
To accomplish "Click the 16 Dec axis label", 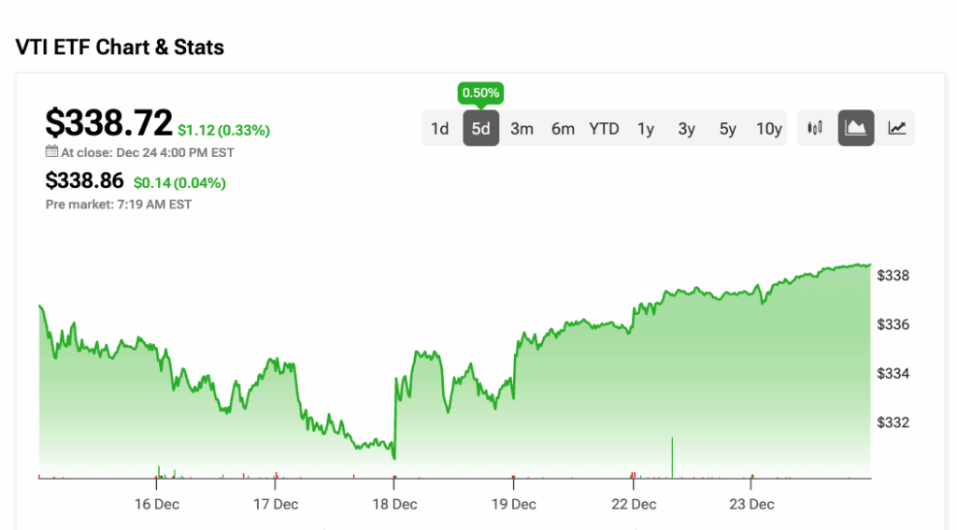I will tap(156, 505).
